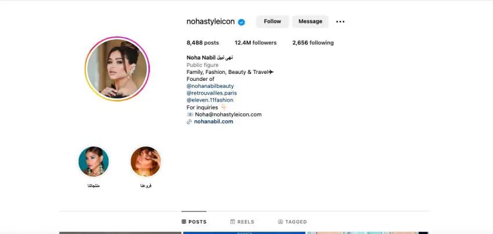Open the orange-toned story highlight

146,162
